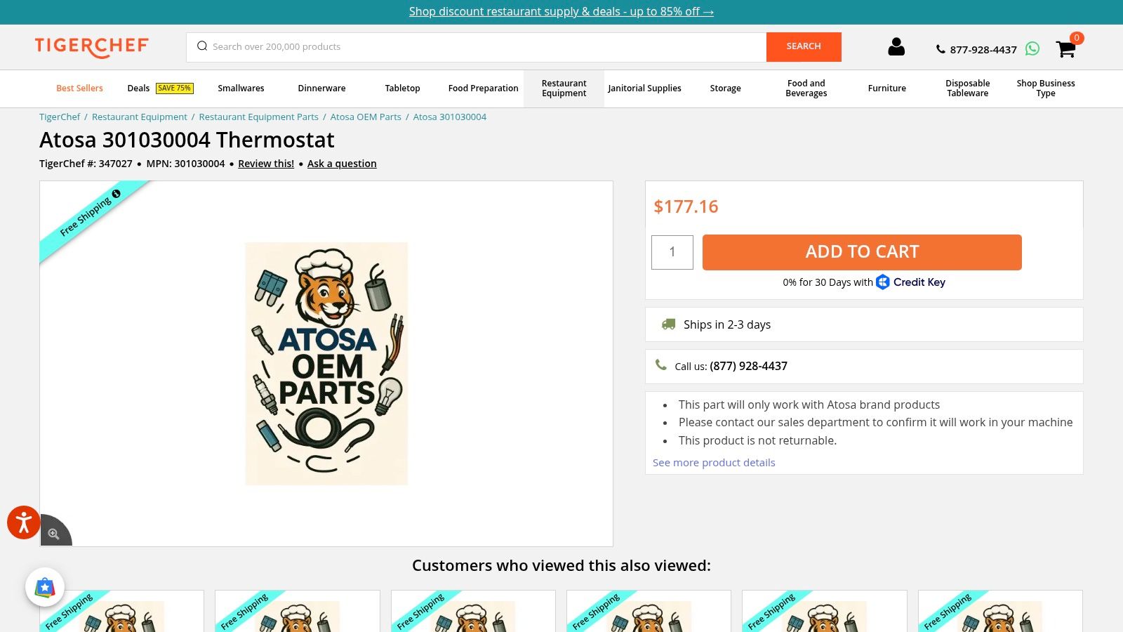The image size is (1123, 632).
Task: Click the zoom magnifier on product image
Action: (x=54, y=534)
